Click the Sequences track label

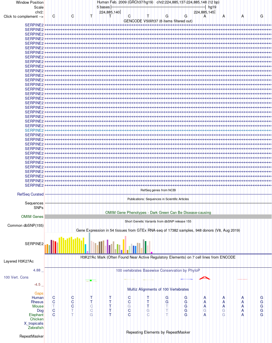click(x=34, y=203)
